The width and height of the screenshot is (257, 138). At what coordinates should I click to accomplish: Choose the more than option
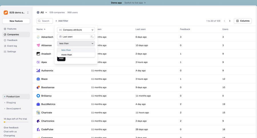76,55
